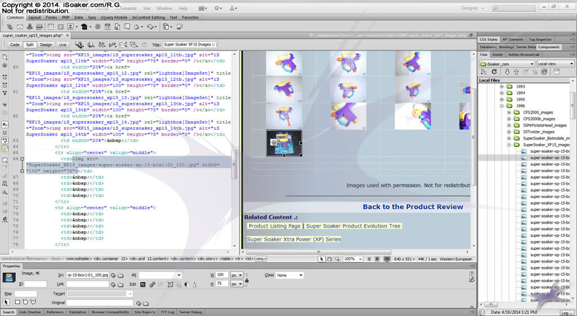Viewport: 577px width, 316px height.
Task: Click the Images insert icon
Action: click(x=72, y=27)
